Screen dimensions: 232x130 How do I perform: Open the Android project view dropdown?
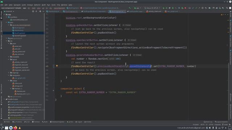click(x=9, y=11)
